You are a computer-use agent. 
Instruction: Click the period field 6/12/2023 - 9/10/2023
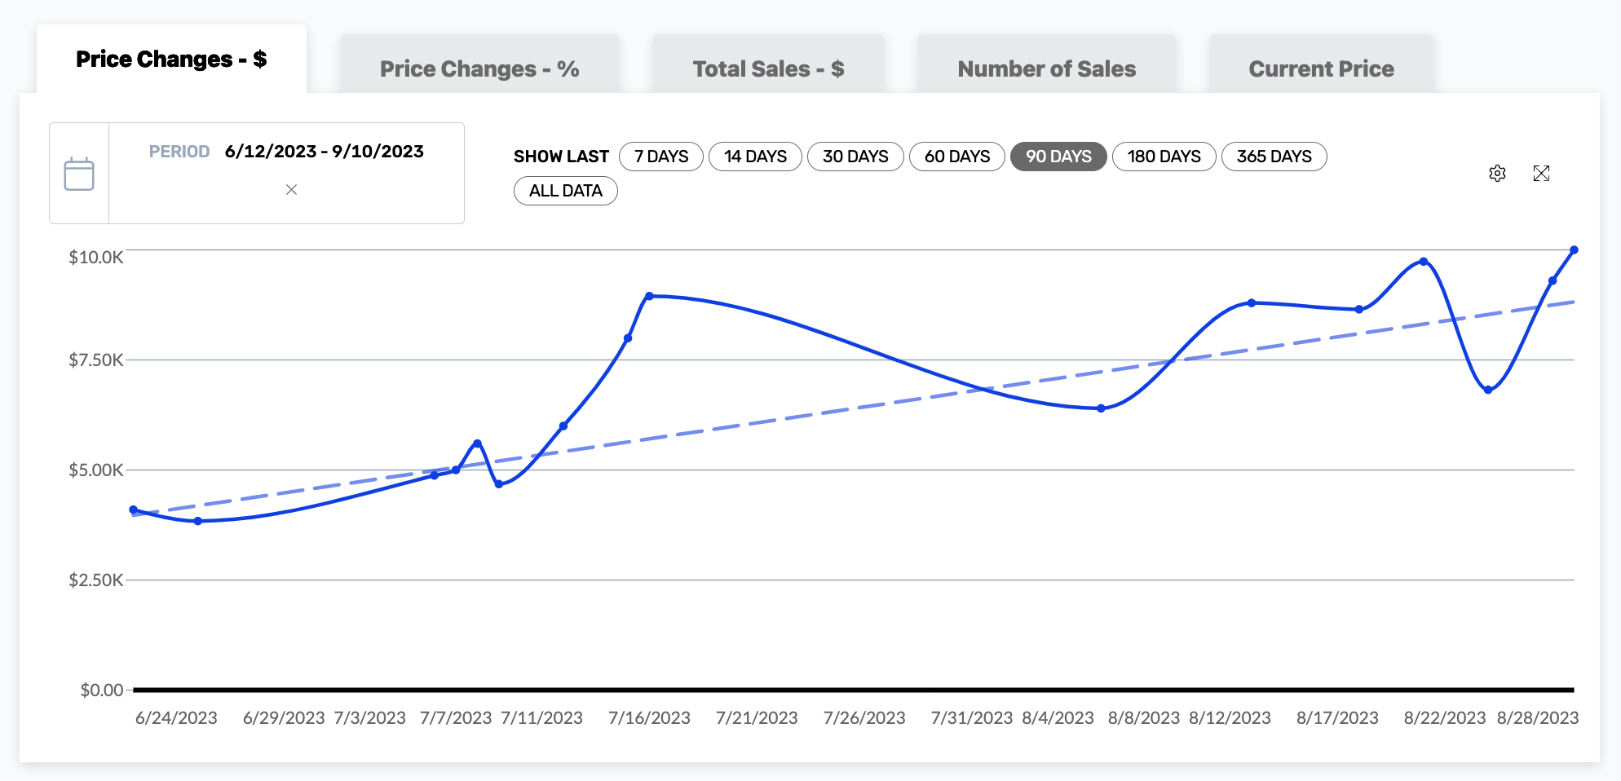325,152
